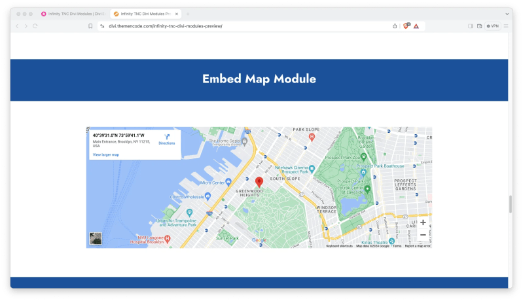523x301 pixels.
Task: Click the Park Slope hospital H marker
Action: click(312, 137)
